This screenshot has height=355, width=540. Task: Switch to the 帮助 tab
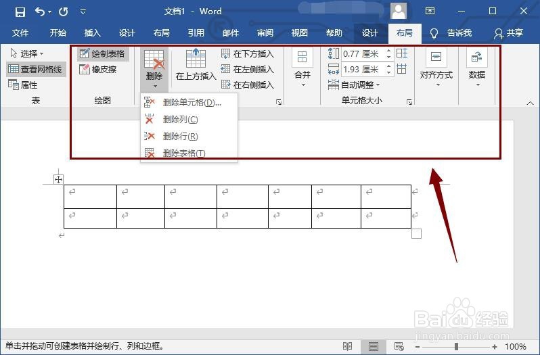click(334, 33)
